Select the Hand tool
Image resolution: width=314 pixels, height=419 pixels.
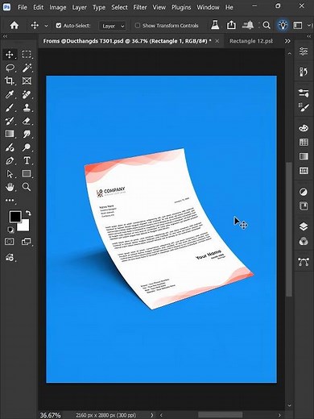10,187
